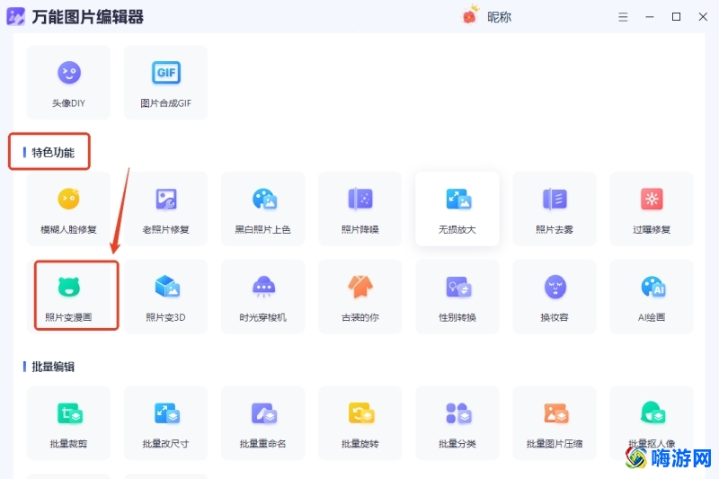The width and height of the screenshot is (719, 479).
Task: Open 批量裁剪 batch crop
Action: (x=68, y=423)
